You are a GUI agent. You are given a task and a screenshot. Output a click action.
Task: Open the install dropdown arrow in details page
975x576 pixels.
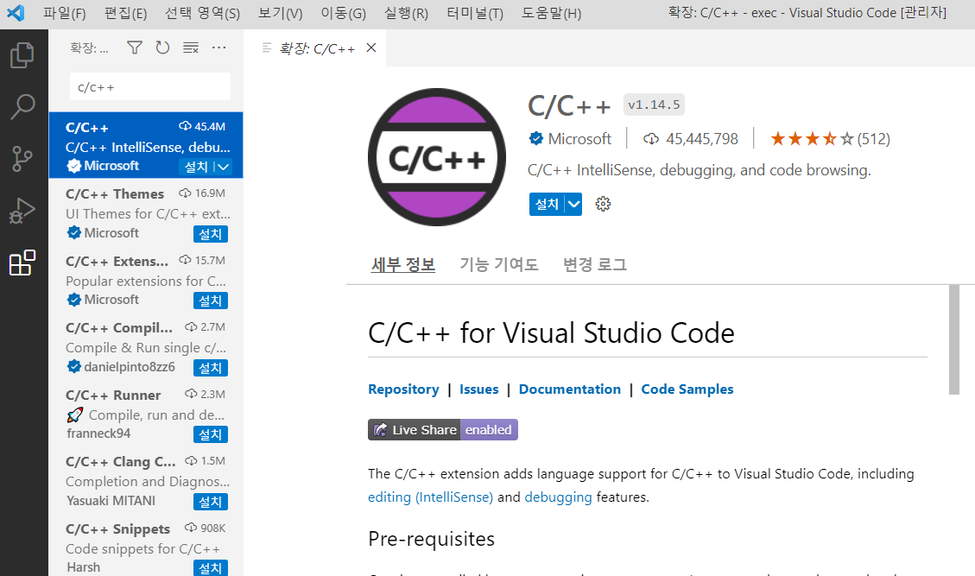pyautogui.click(x=574, y=204)
